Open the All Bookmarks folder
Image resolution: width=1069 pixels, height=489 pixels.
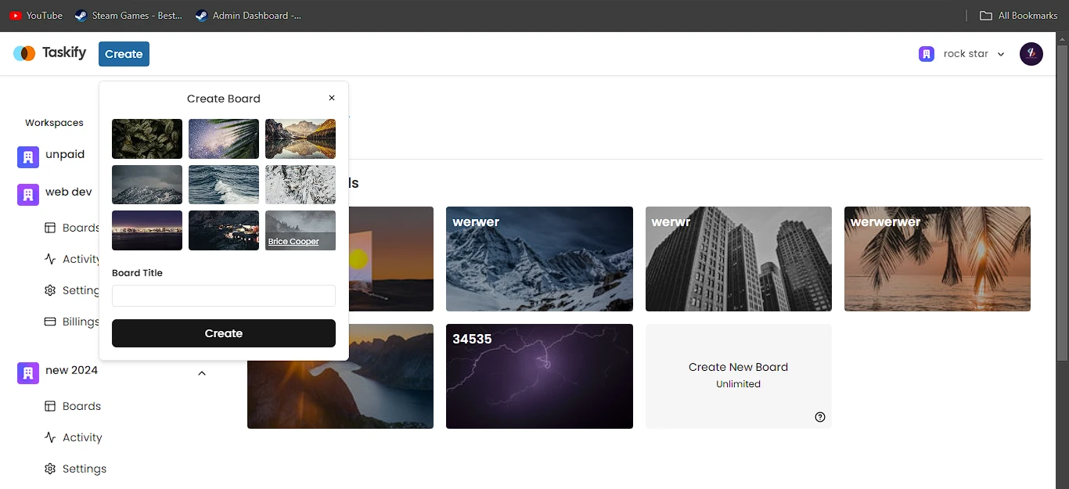tap(1019, 15)
